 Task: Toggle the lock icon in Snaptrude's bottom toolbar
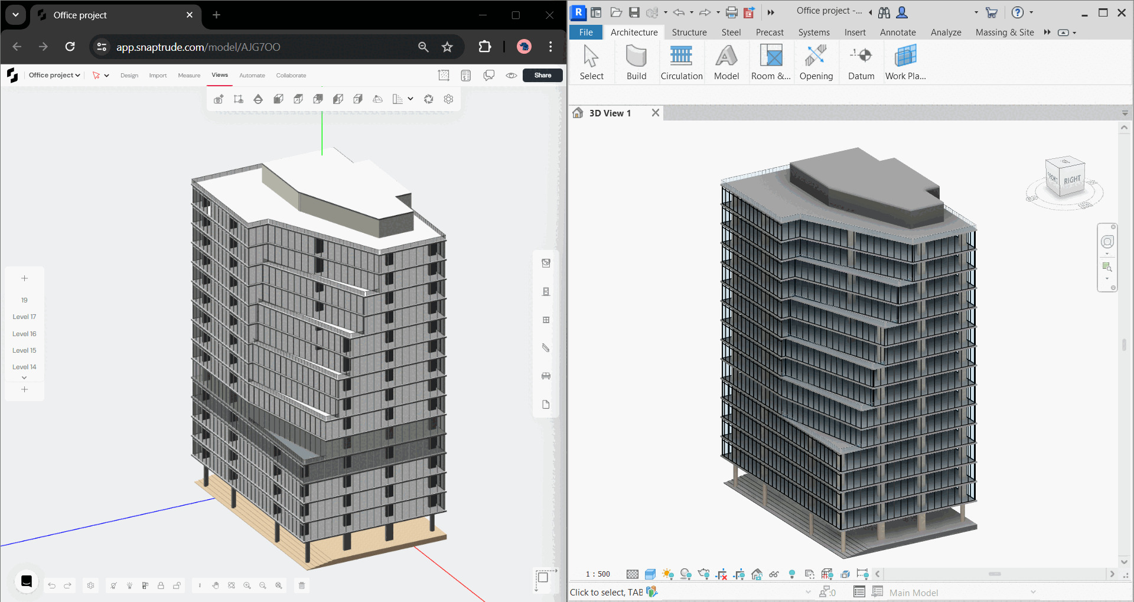point(161,585)
